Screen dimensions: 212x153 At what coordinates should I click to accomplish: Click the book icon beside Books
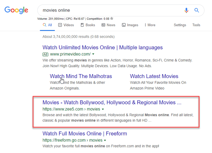coord(82,25)
